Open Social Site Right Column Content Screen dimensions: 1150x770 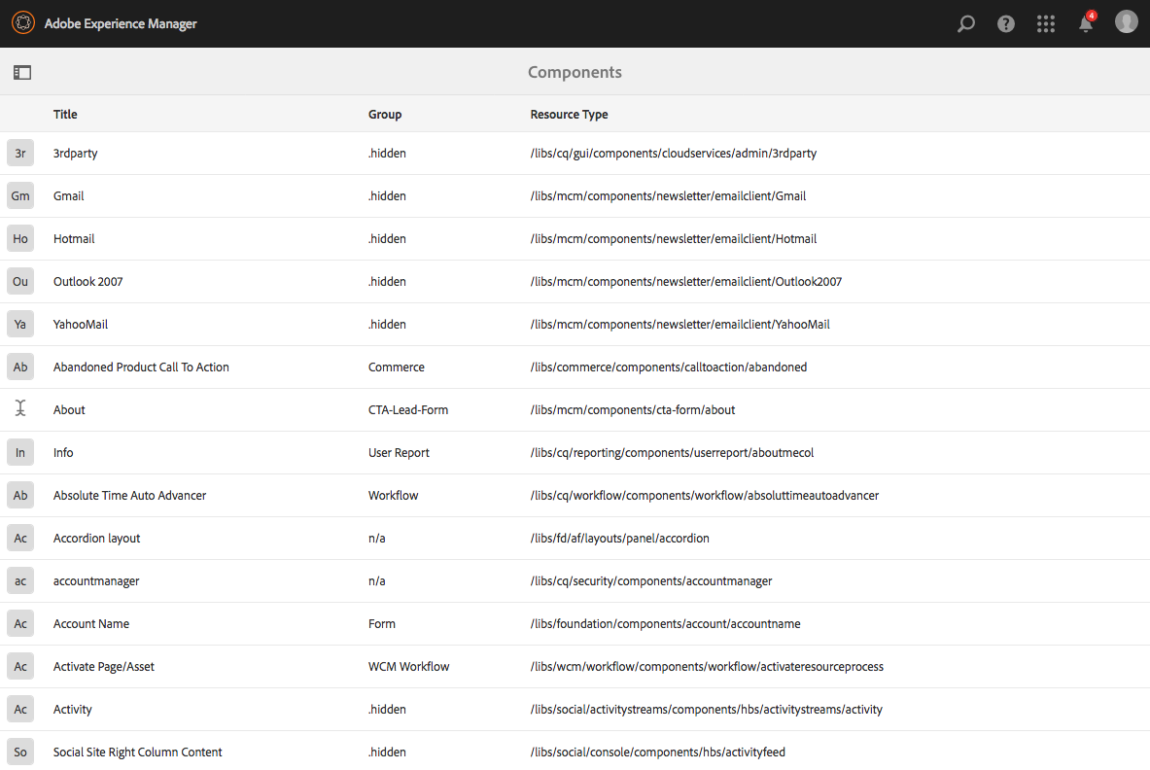click(137, 752)
